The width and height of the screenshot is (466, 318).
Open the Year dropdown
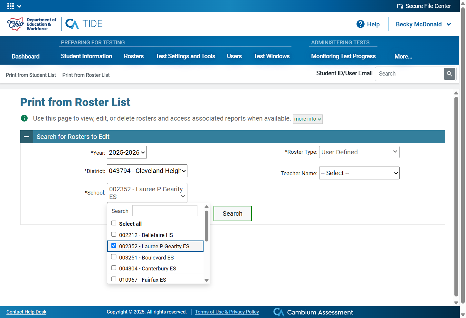[x=127, y=152]
